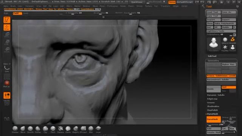Select the large head bust tool thumbnail
The height and width of the screenshot is (136, 242).
pos(214,44)
